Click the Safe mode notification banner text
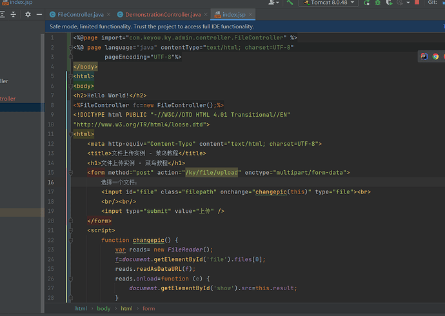The image size is (445, 316). 152,26
